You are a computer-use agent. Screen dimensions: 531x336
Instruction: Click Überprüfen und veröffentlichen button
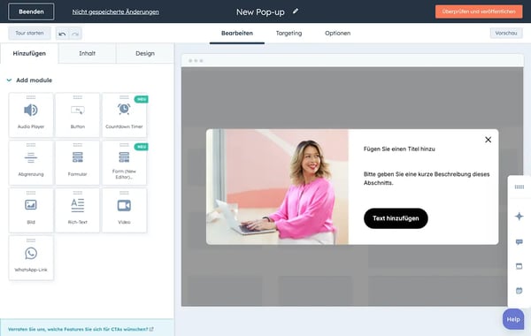479,11
